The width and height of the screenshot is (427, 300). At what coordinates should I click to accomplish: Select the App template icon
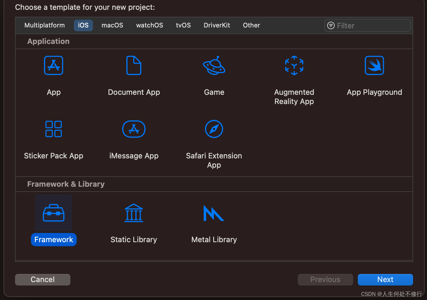pyautogui.click(x=54, y=66)
